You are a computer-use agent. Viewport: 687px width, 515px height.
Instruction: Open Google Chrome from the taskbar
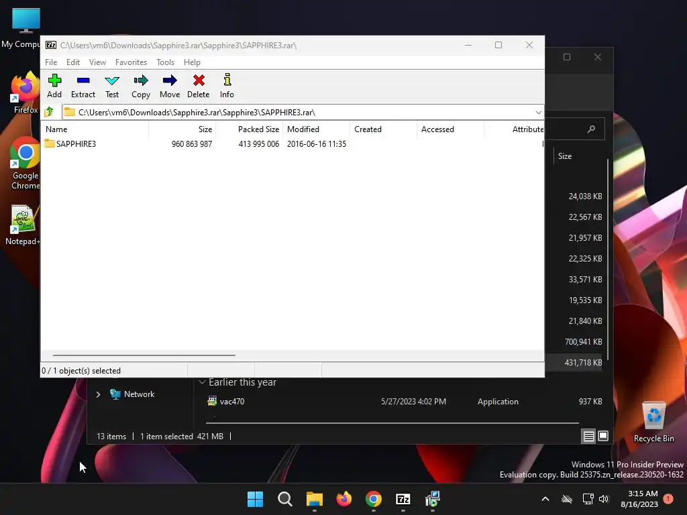373,499
